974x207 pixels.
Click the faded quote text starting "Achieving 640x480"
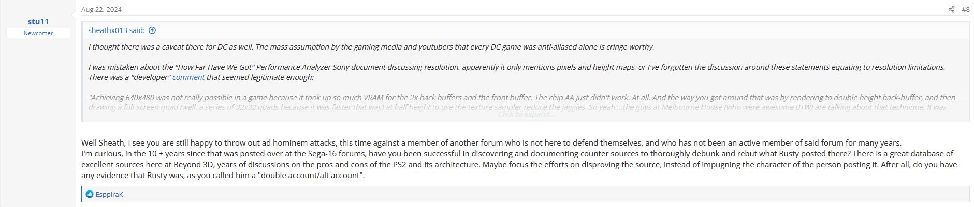point(521,98)
